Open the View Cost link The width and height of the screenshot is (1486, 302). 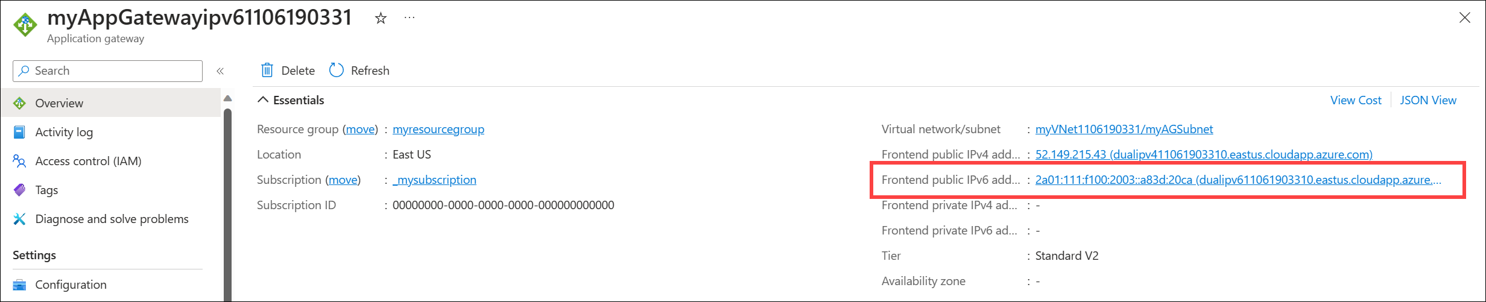(x=1356, y=100)
